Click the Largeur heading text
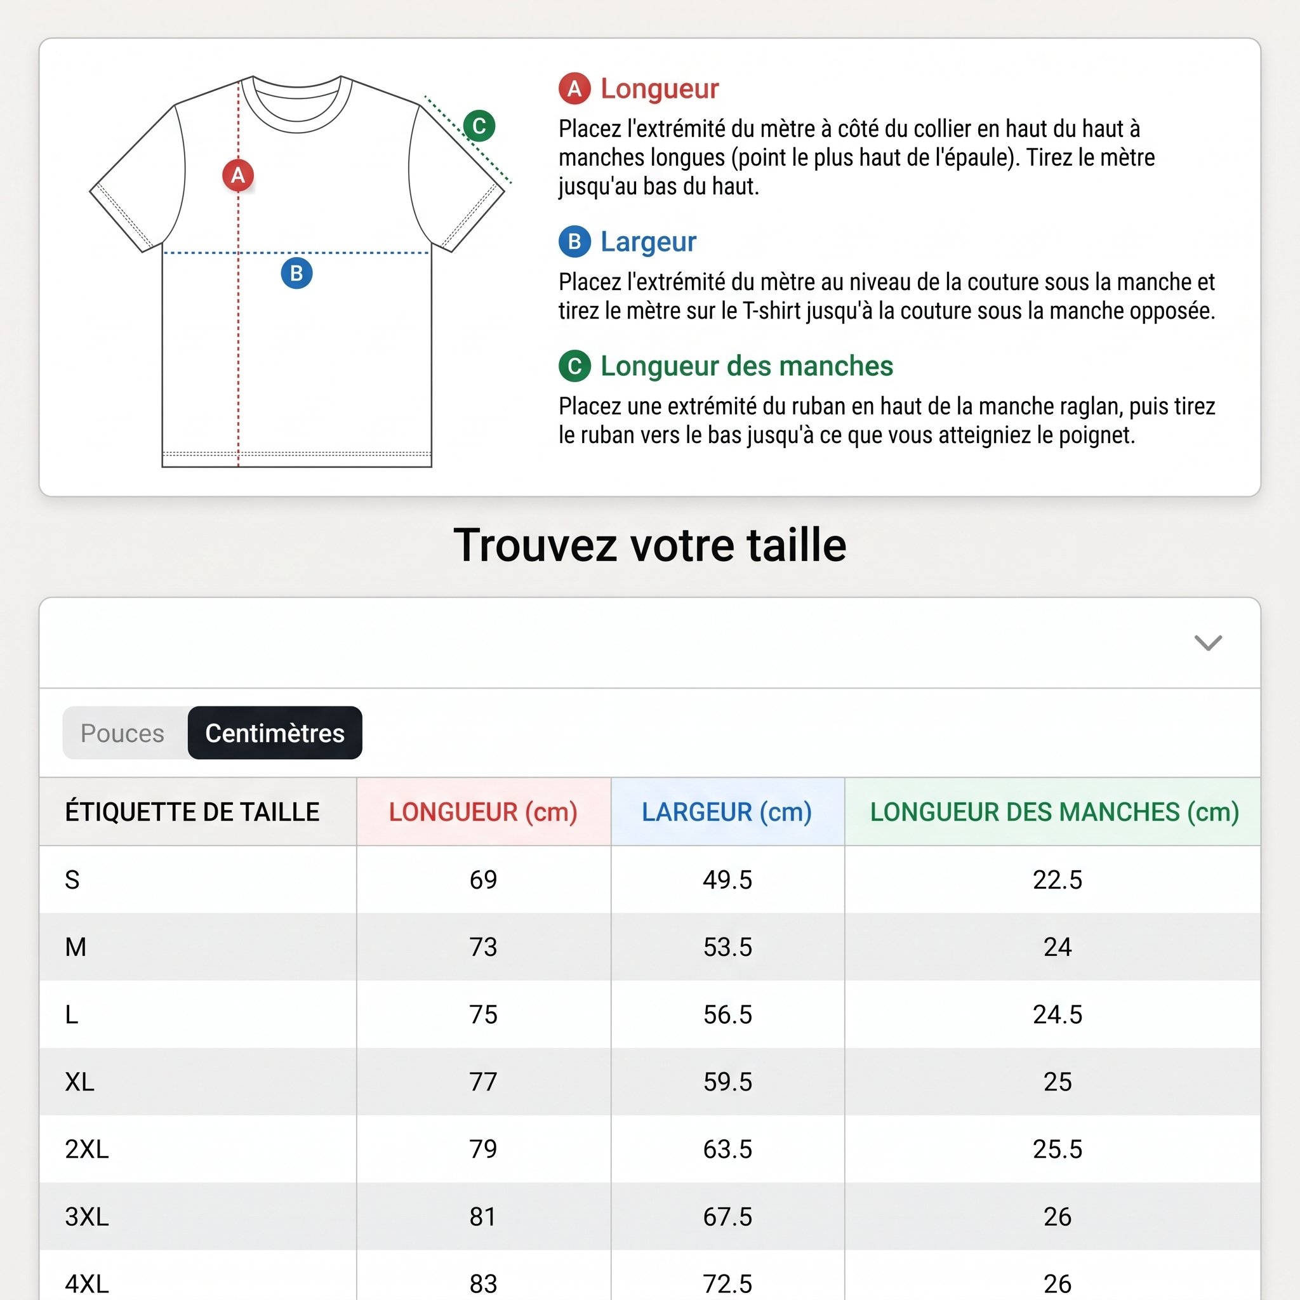 point(648,242)
